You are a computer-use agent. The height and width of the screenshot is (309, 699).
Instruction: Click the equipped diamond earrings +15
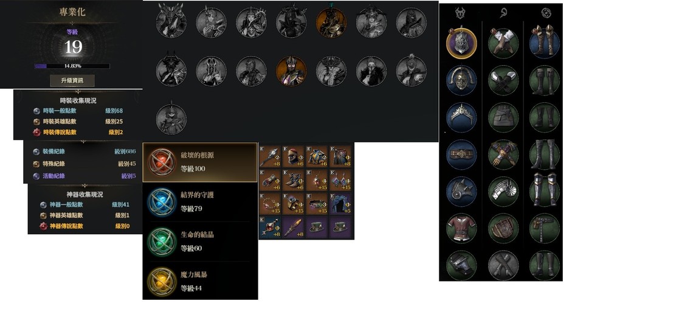[x=340, y=179]
